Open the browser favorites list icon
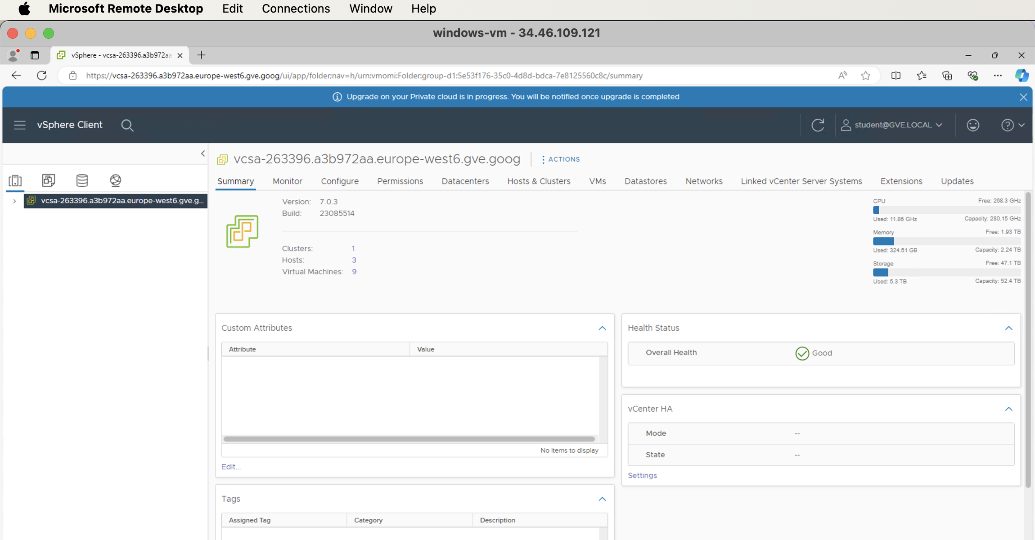The image size is (1035, 540). click(922, 76)
